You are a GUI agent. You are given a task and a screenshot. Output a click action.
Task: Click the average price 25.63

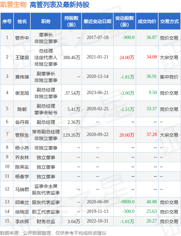(x=152, y=212)
